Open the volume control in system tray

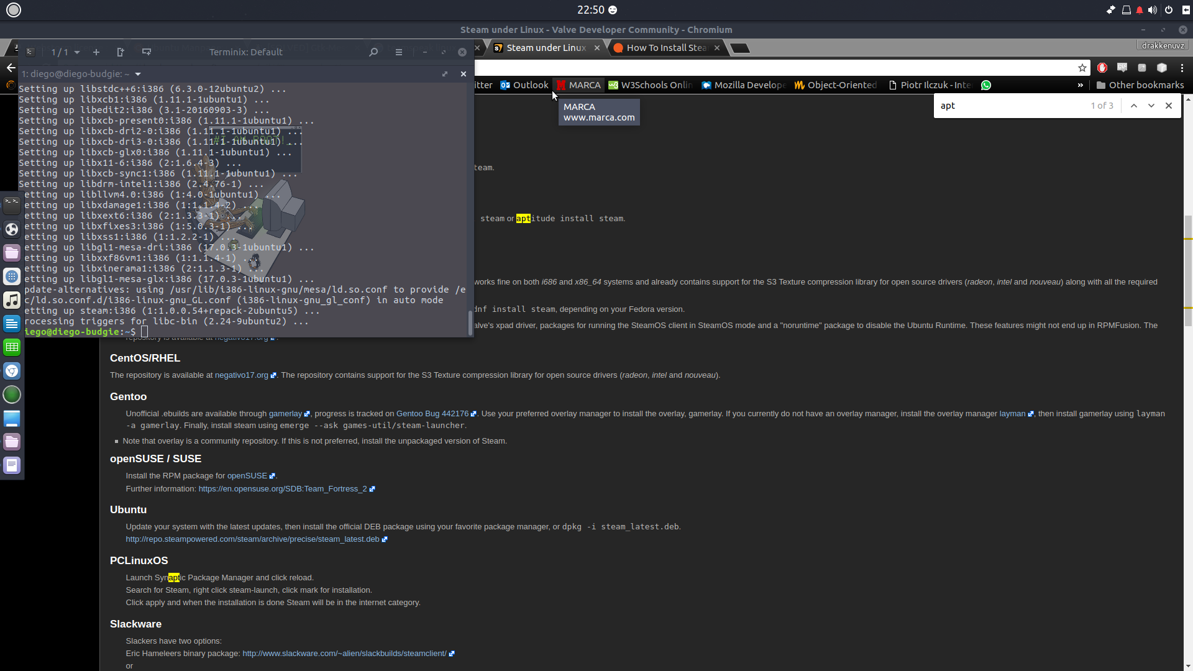[1153, 9]
